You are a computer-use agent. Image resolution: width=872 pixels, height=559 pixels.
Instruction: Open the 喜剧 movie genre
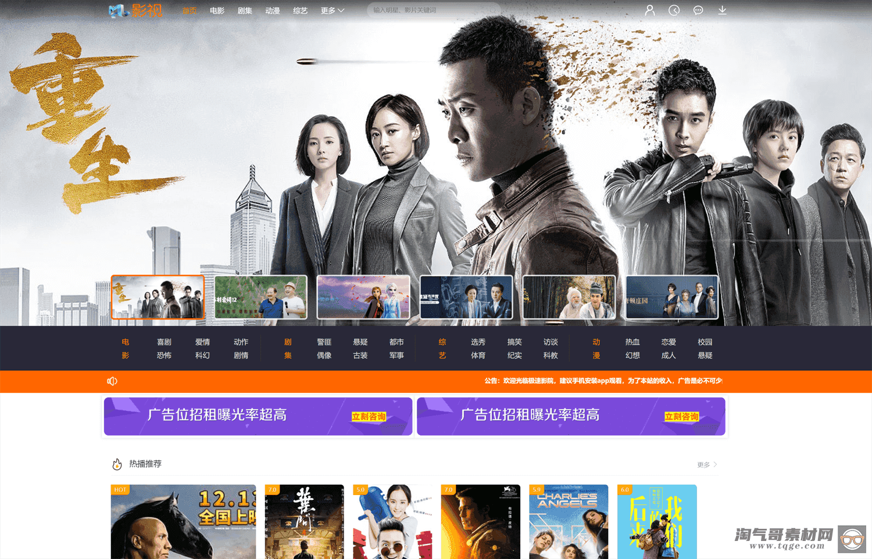click(164, 342)
